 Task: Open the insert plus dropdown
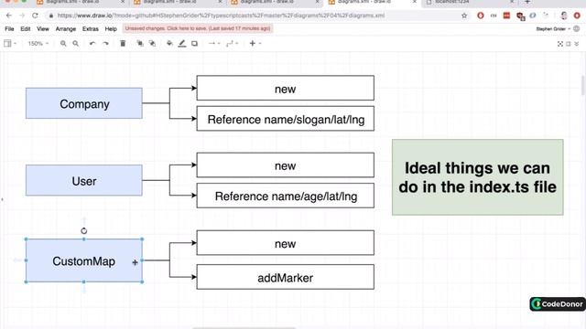pos(255,44)
